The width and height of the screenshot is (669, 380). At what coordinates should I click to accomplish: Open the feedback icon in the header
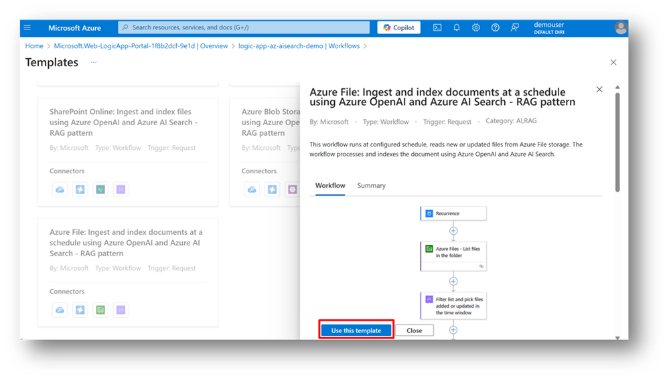[515, 27]
